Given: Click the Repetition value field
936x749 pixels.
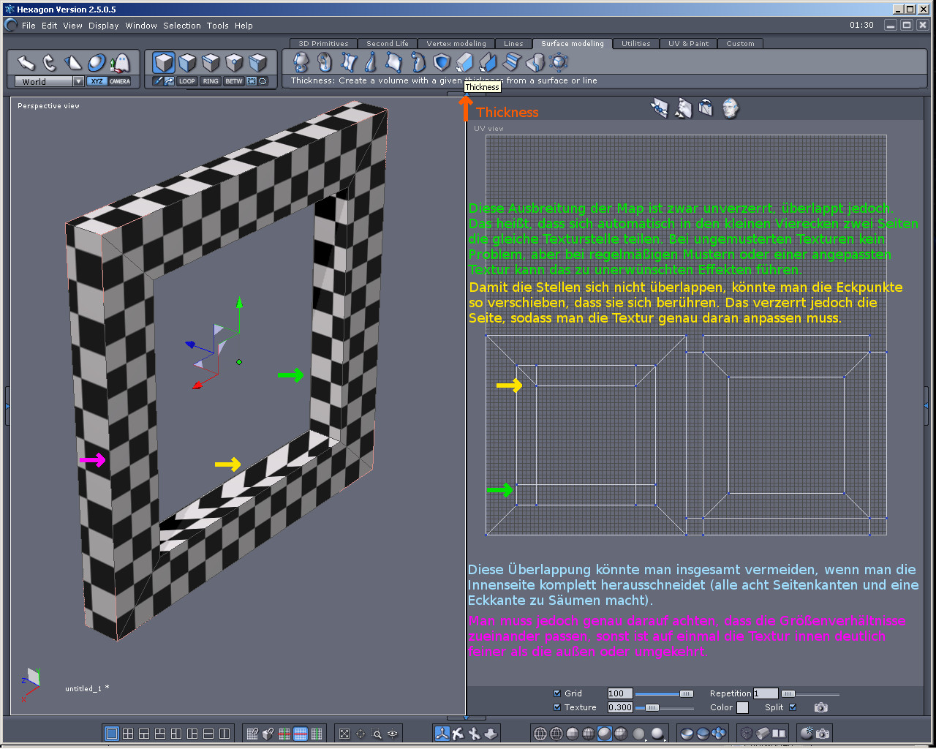Looking at the screenshot, I should (x=766, y=693).
